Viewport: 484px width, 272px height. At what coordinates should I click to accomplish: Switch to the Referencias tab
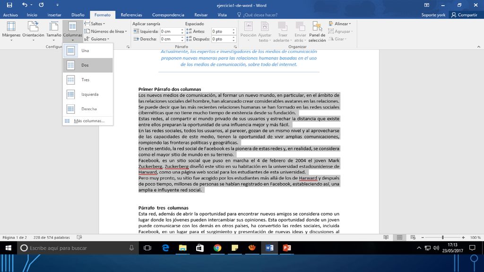[131, 15]
